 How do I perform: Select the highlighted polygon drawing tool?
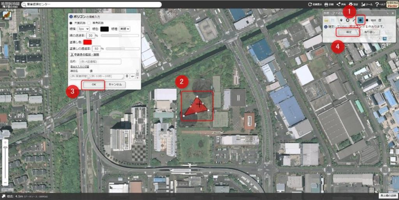pos(360,20)
